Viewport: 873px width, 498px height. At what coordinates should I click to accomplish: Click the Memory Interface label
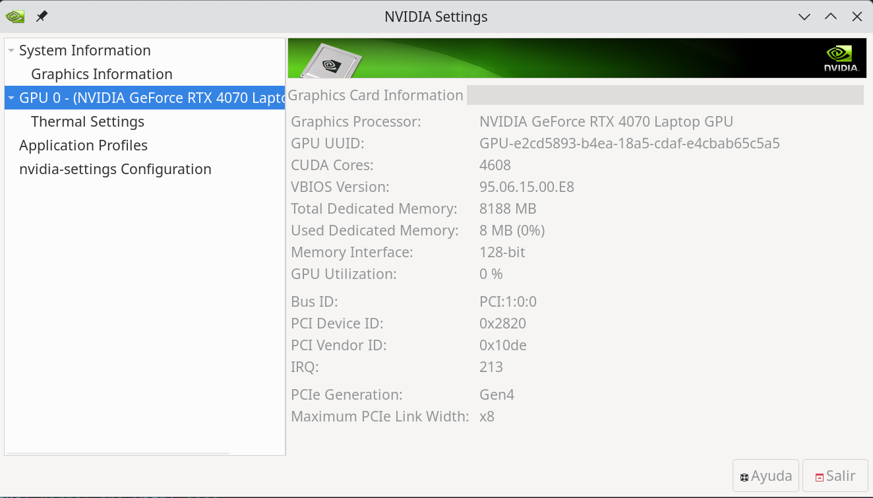click(352, 252)
